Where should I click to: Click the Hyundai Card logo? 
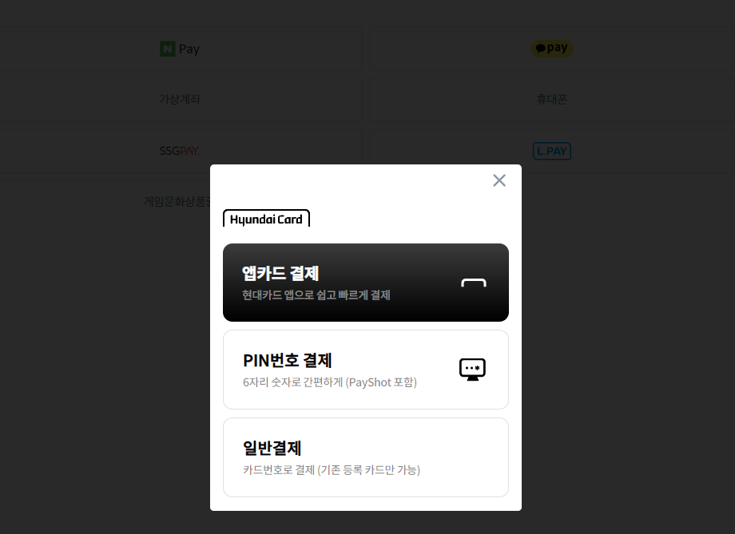pos(266,218)
